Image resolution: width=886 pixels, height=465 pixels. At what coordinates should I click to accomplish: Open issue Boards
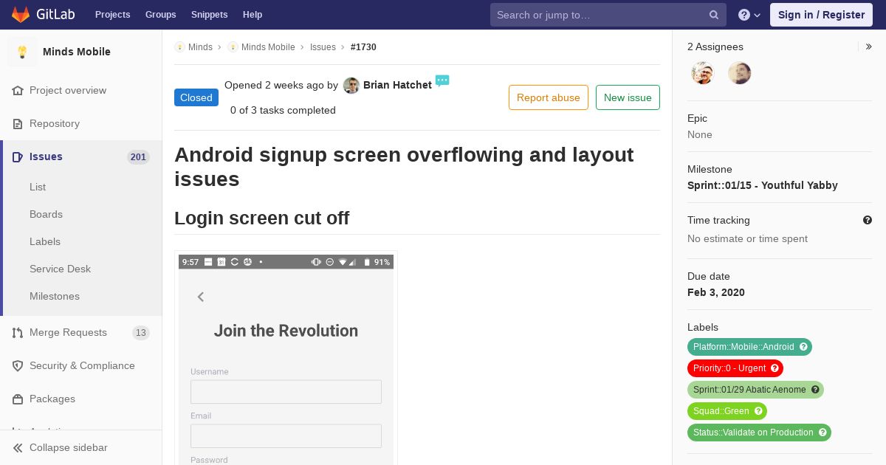click(46, 214)
